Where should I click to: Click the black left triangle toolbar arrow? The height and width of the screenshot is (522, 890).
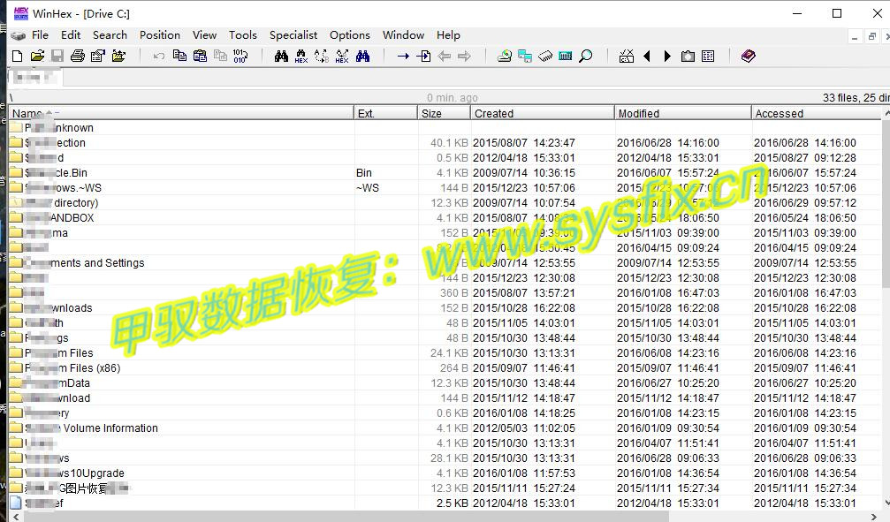(x=647, y=56)
